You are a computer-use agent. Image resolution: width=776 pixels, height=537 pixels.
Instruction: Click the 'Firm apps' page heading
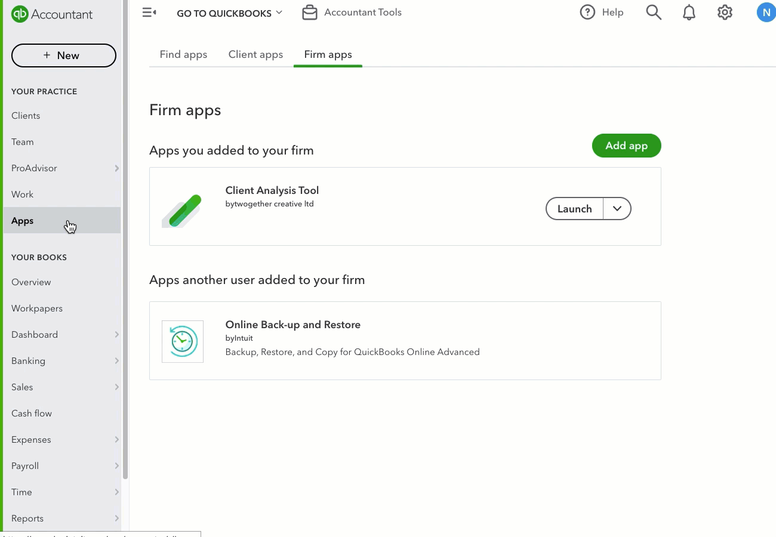[185, 110]
